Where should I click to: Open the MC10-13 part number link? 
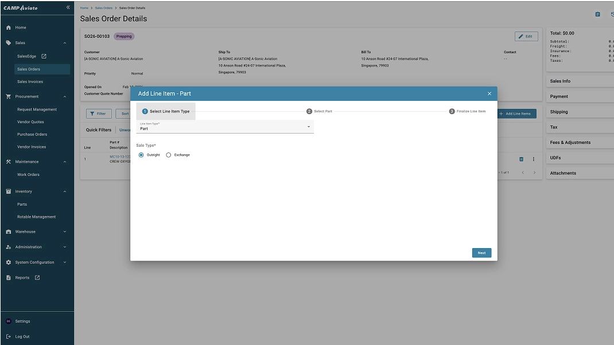[x=120, y=156]
